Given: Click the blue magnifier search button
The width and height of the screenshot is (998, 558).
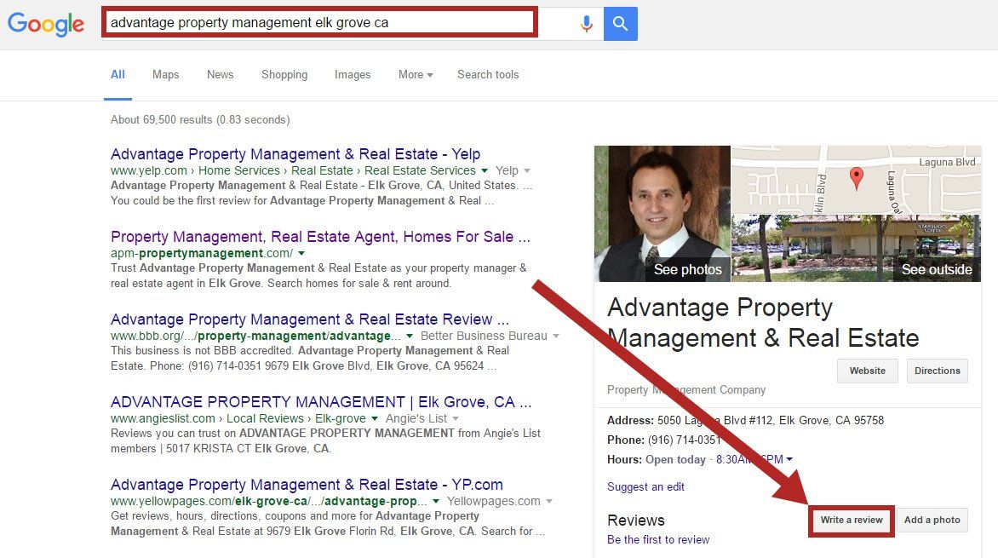Looking at the screenshot, I should [621, 24].
